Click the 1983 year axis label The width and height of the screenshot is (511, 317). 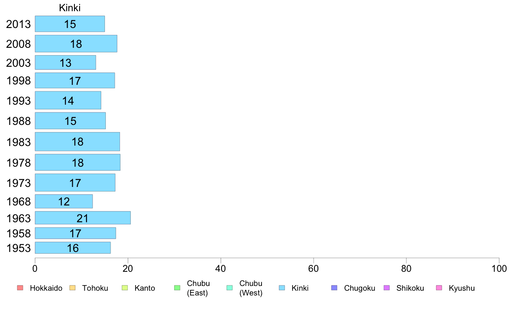(x=18, y=142)
